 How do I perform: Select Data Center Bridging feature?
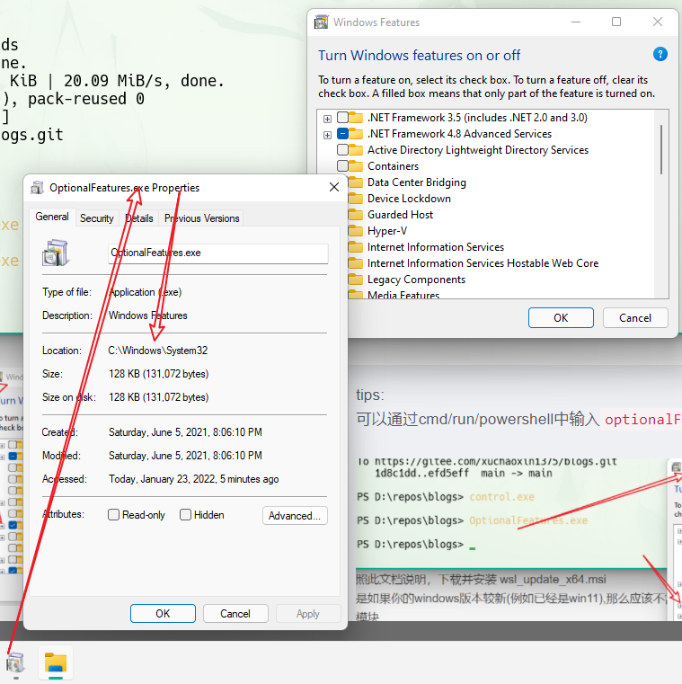pyautogui.click(x=416, y=182)
